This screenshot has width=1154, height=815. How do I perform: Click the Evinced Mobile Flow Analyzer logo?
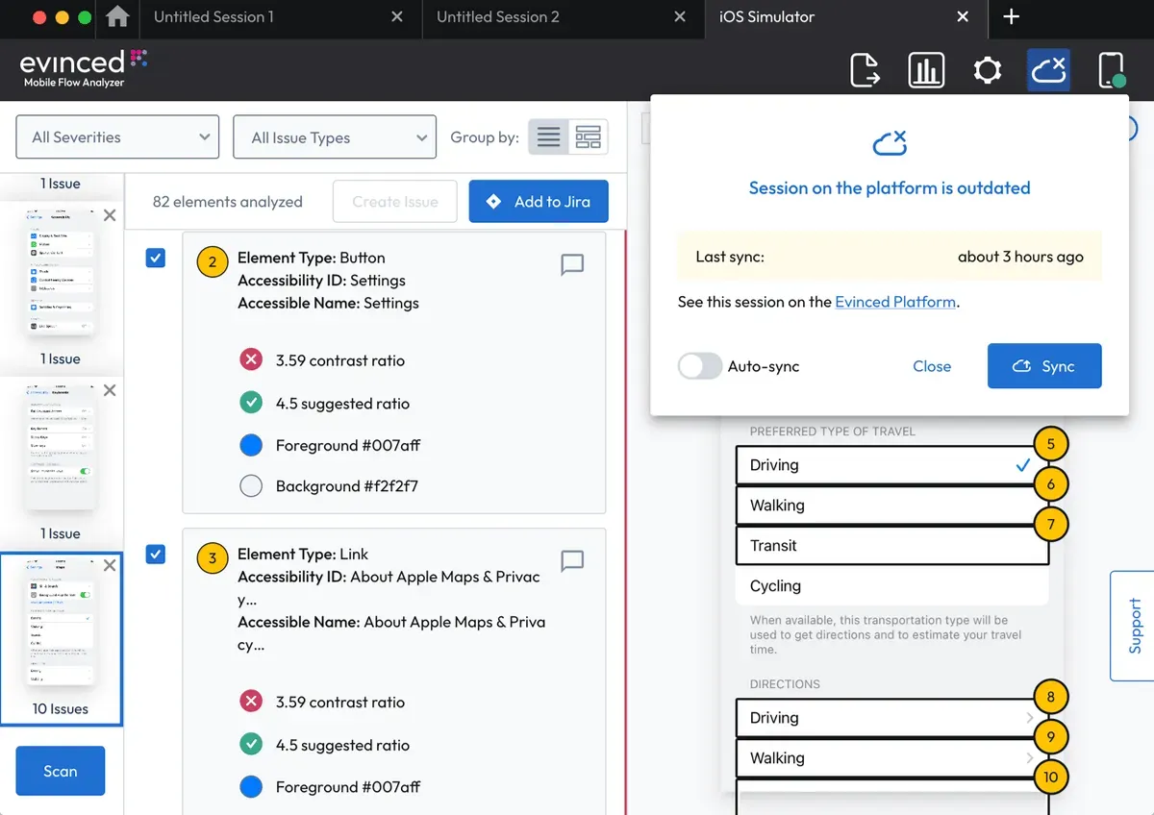[83, 68]
